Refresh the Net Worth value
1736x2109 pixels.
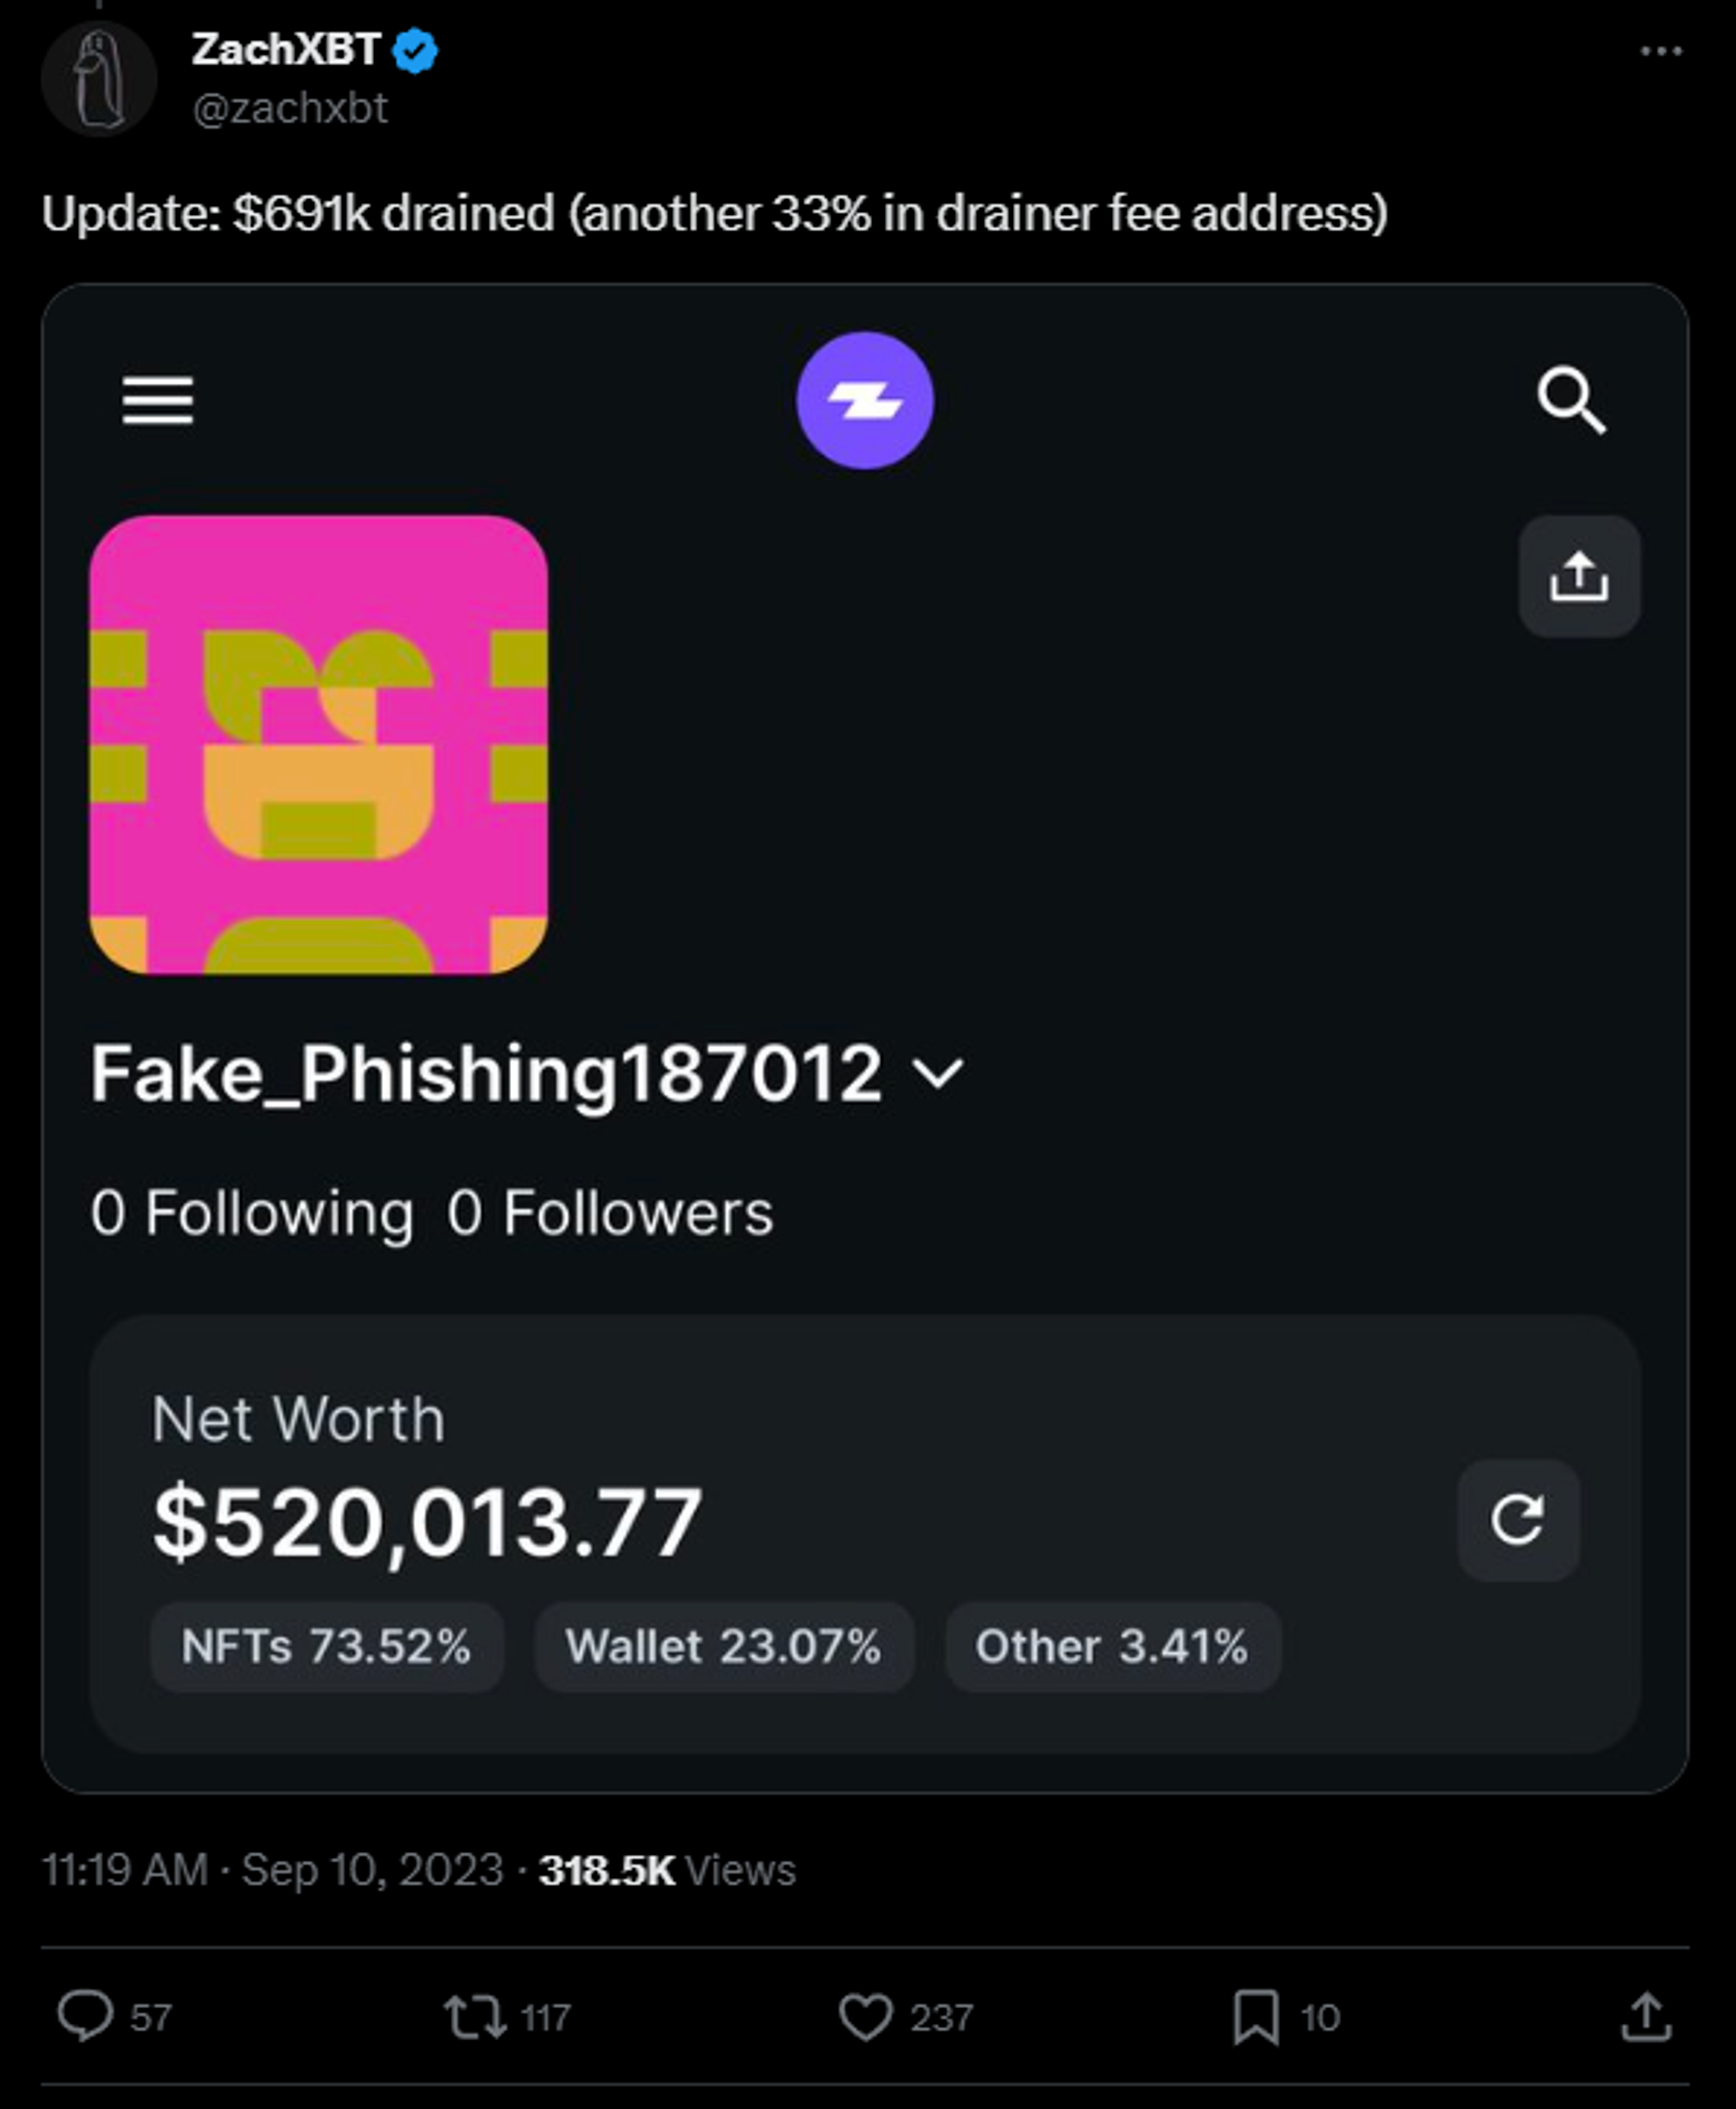click(x=1518, y=1520)
